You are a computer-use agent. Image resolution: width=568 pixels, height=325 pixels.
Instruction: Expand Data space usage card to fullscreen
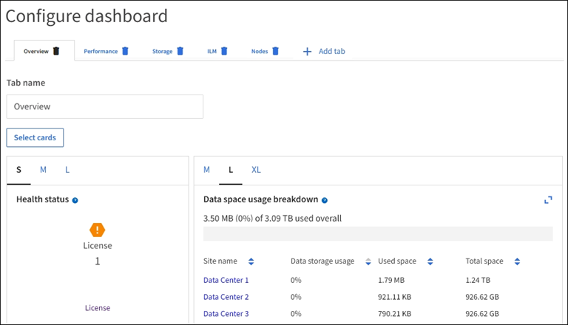tap(548, 200)
